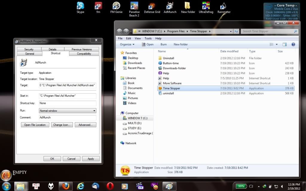Click the Search Time Stopper box
Viewport: 306px width, 191px height.
(x=270, y=31)
